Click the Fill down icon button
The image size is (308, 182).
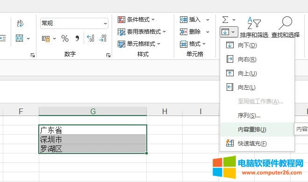tap(225, 32)
